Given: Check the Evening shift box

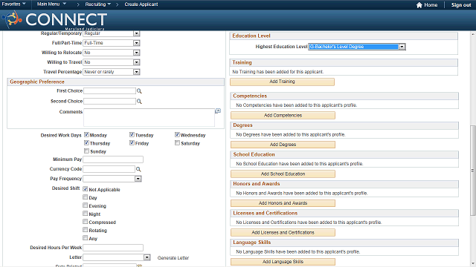Looking at the screenshot, I should click(86, 205).
